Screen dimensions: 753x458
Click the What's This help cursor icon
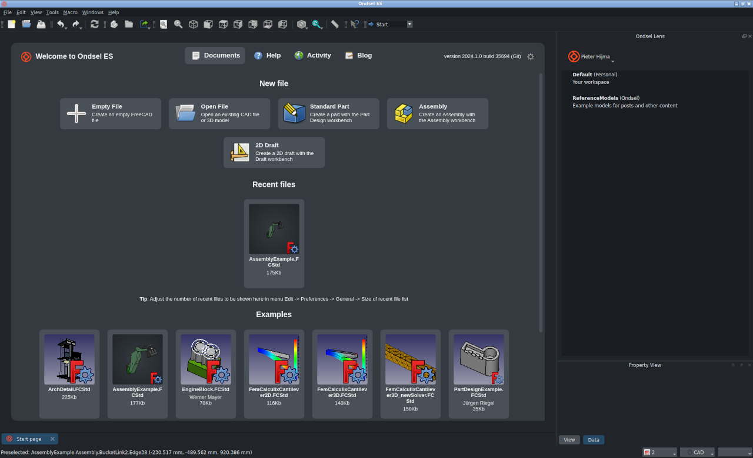click(x=354, y=24)
